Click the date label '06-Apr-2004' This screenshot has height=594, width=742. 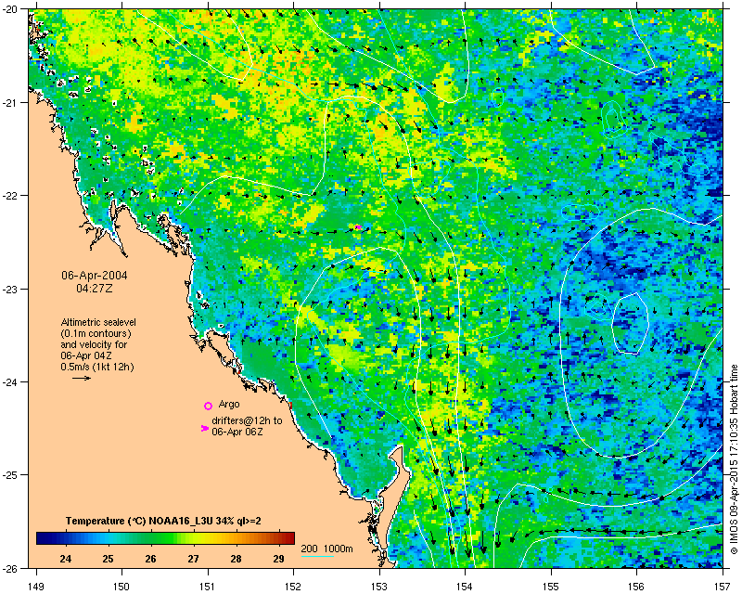pyautogui.click(x=95, y=276)
